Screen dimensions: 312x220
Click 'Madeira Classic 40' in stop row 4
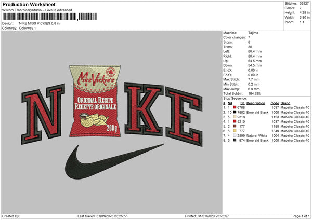(x=295, y=122)
